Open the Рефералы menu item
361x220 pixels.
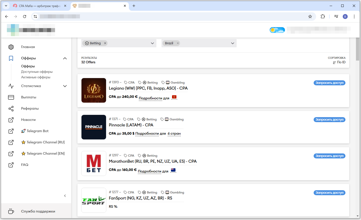pos(30,109)
